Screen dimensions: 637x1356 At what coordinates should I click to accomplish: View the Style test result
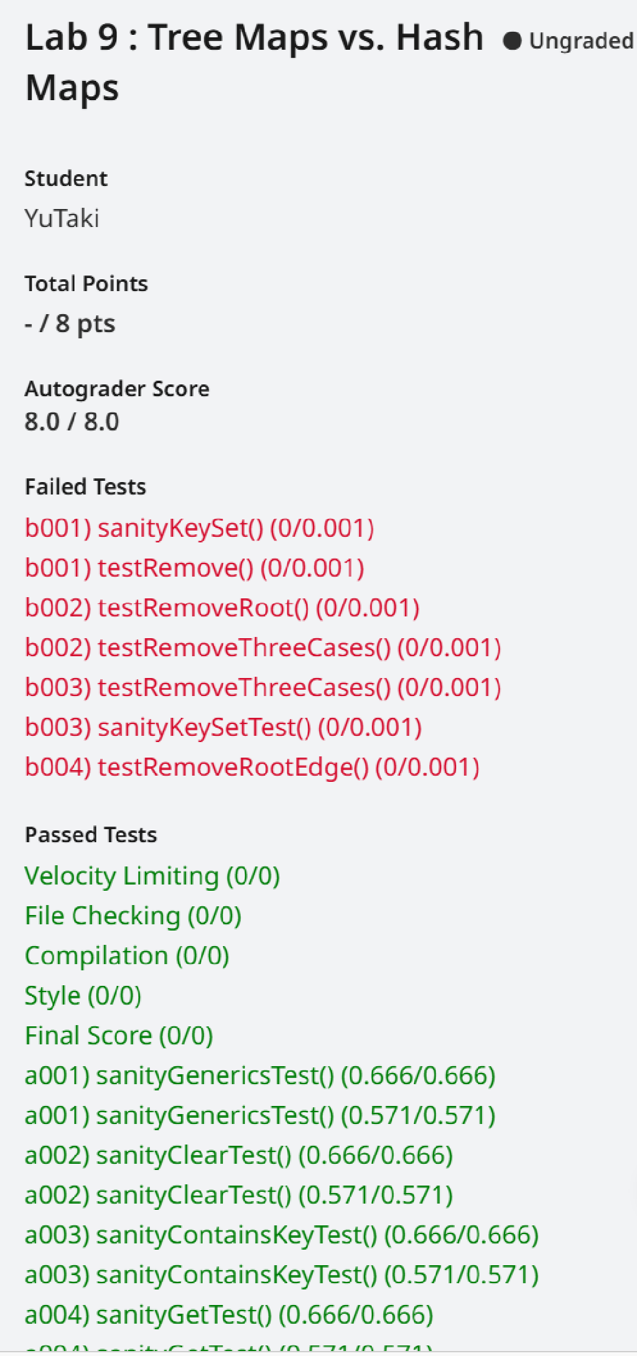coord(83,995)
